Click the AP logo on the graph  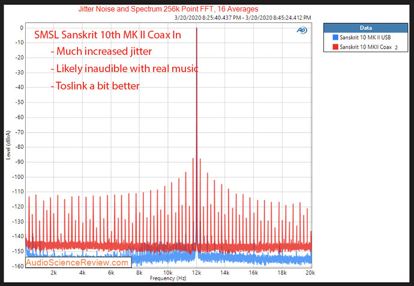[x=302, y=31]
